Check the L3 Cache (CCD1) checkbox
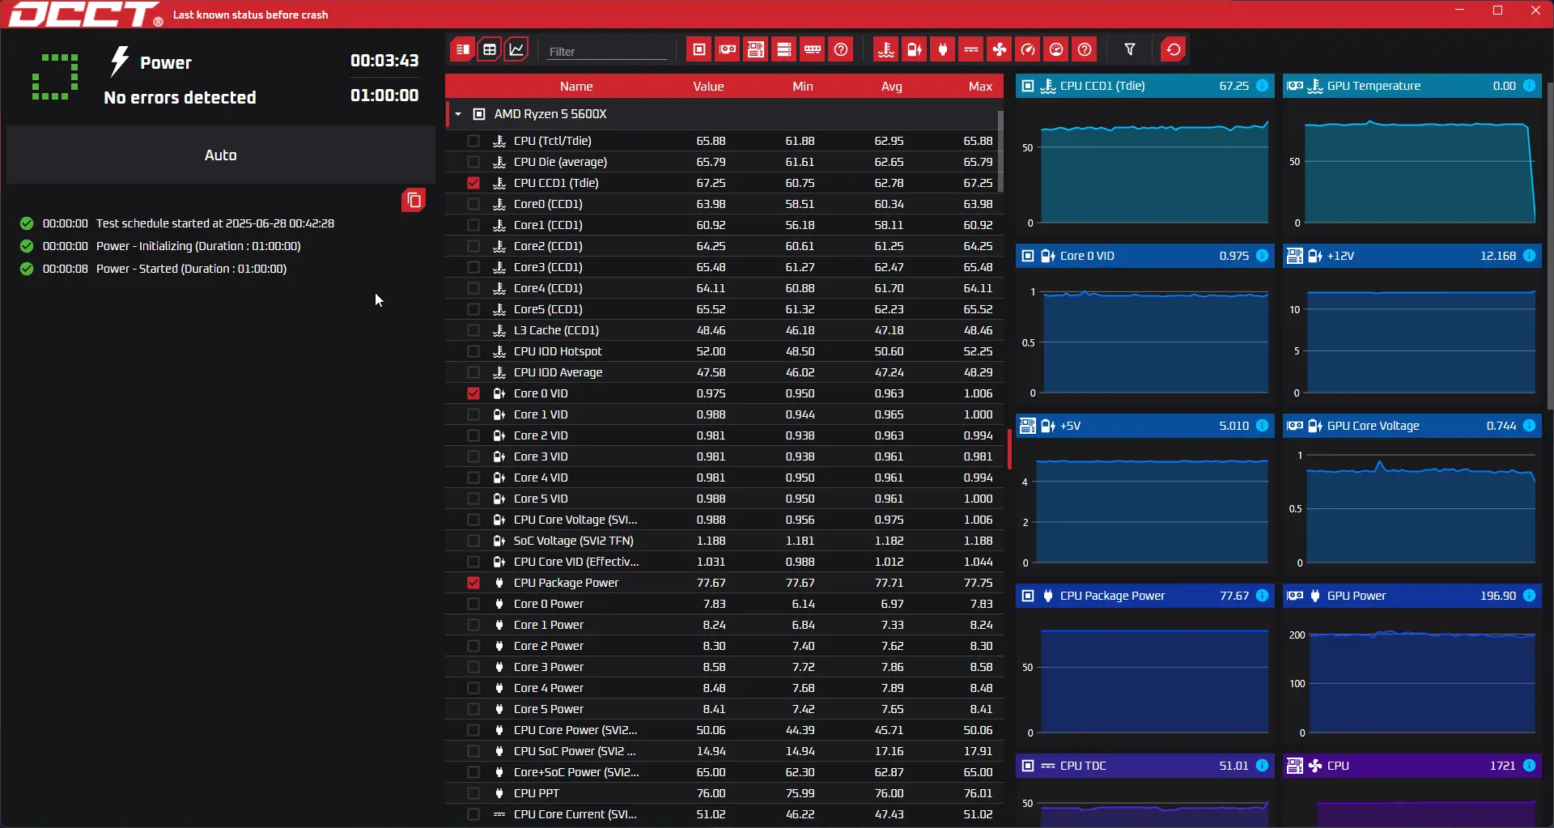The height and width of the screenshot is (828, 1554). tap(473, 330)
